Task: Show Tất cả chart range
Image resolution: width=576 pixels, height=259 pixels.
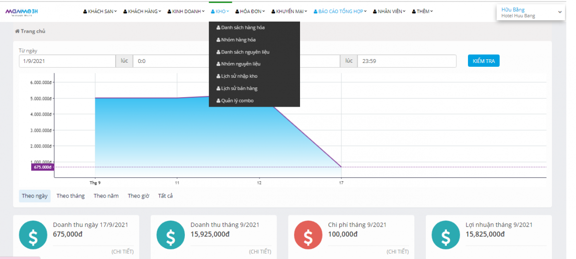Action: [165, 196]
